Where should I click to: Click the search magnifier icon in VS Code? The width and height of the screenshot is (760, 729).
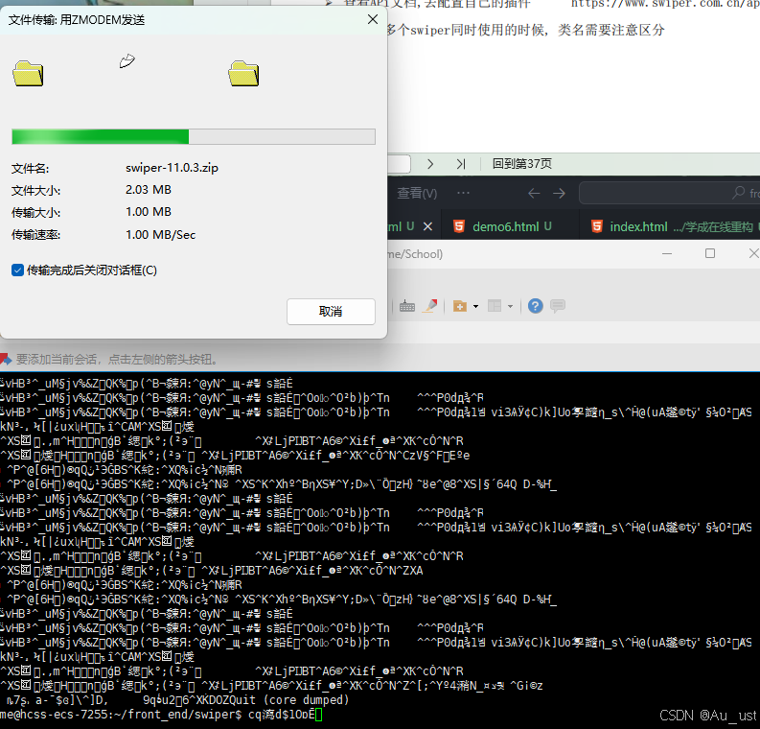(x=738, y=193)
